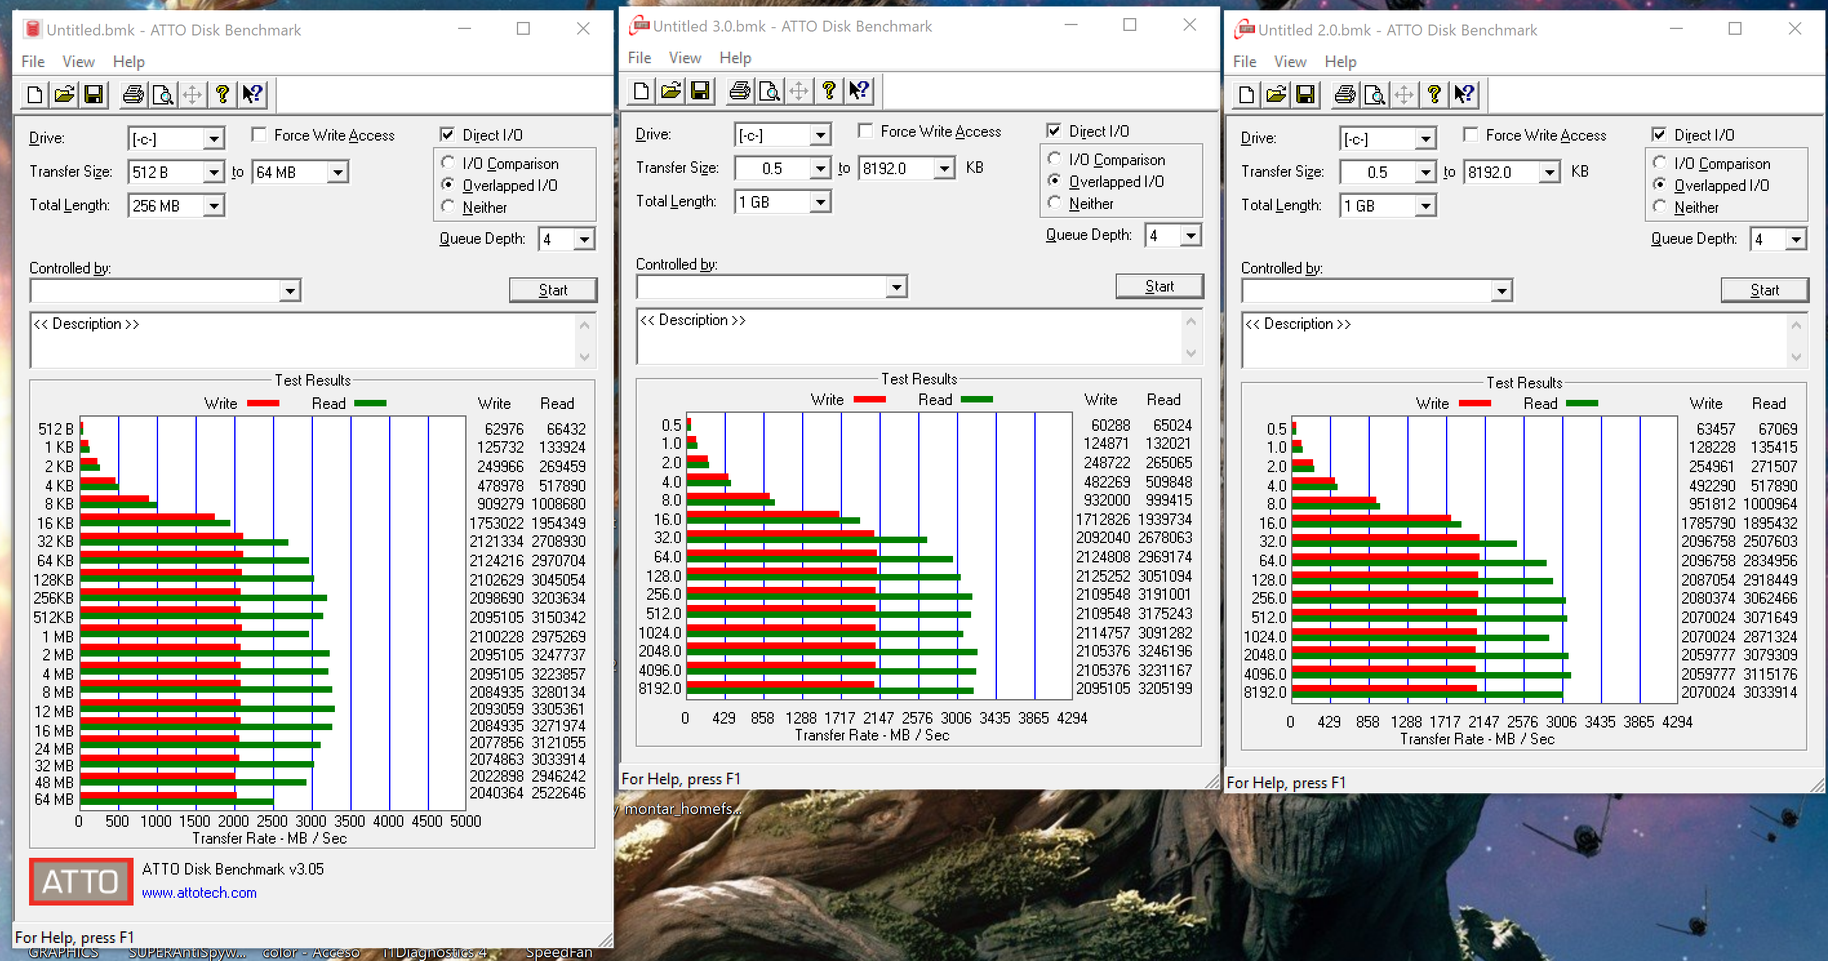
Task: Click Print Preview icon in Untitled.bmk window
Action: [163, 94]
